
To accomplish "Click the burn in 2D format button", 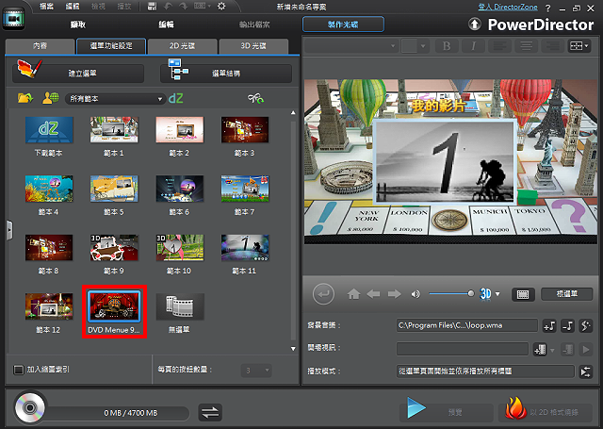I will coord(545,411).
